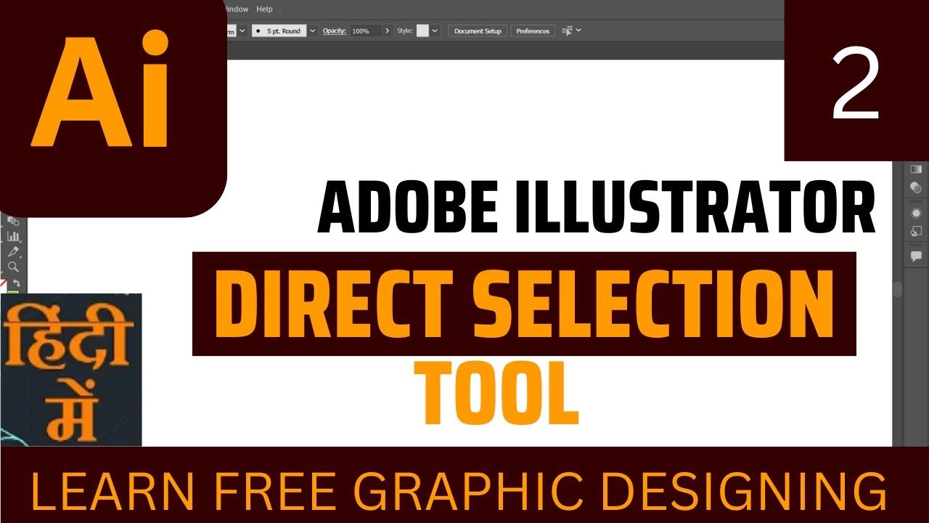Click the Preferences button

pyautogui.click(x=533, y=31)
